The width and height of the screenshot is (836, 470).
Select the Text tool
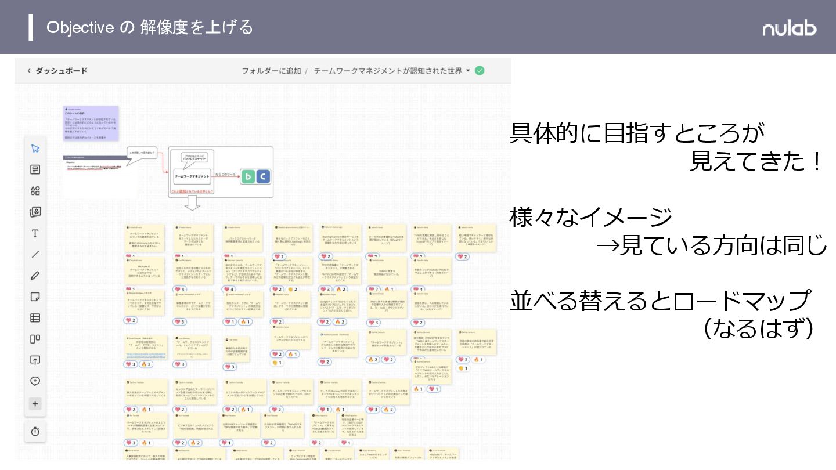(x=35, y=233)
